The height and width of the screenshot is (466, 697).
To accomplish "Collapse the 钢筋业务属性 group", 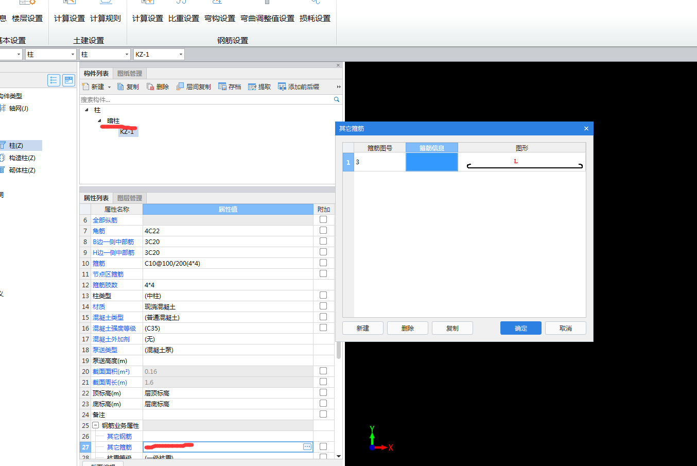I will click(x=95, y=425).
